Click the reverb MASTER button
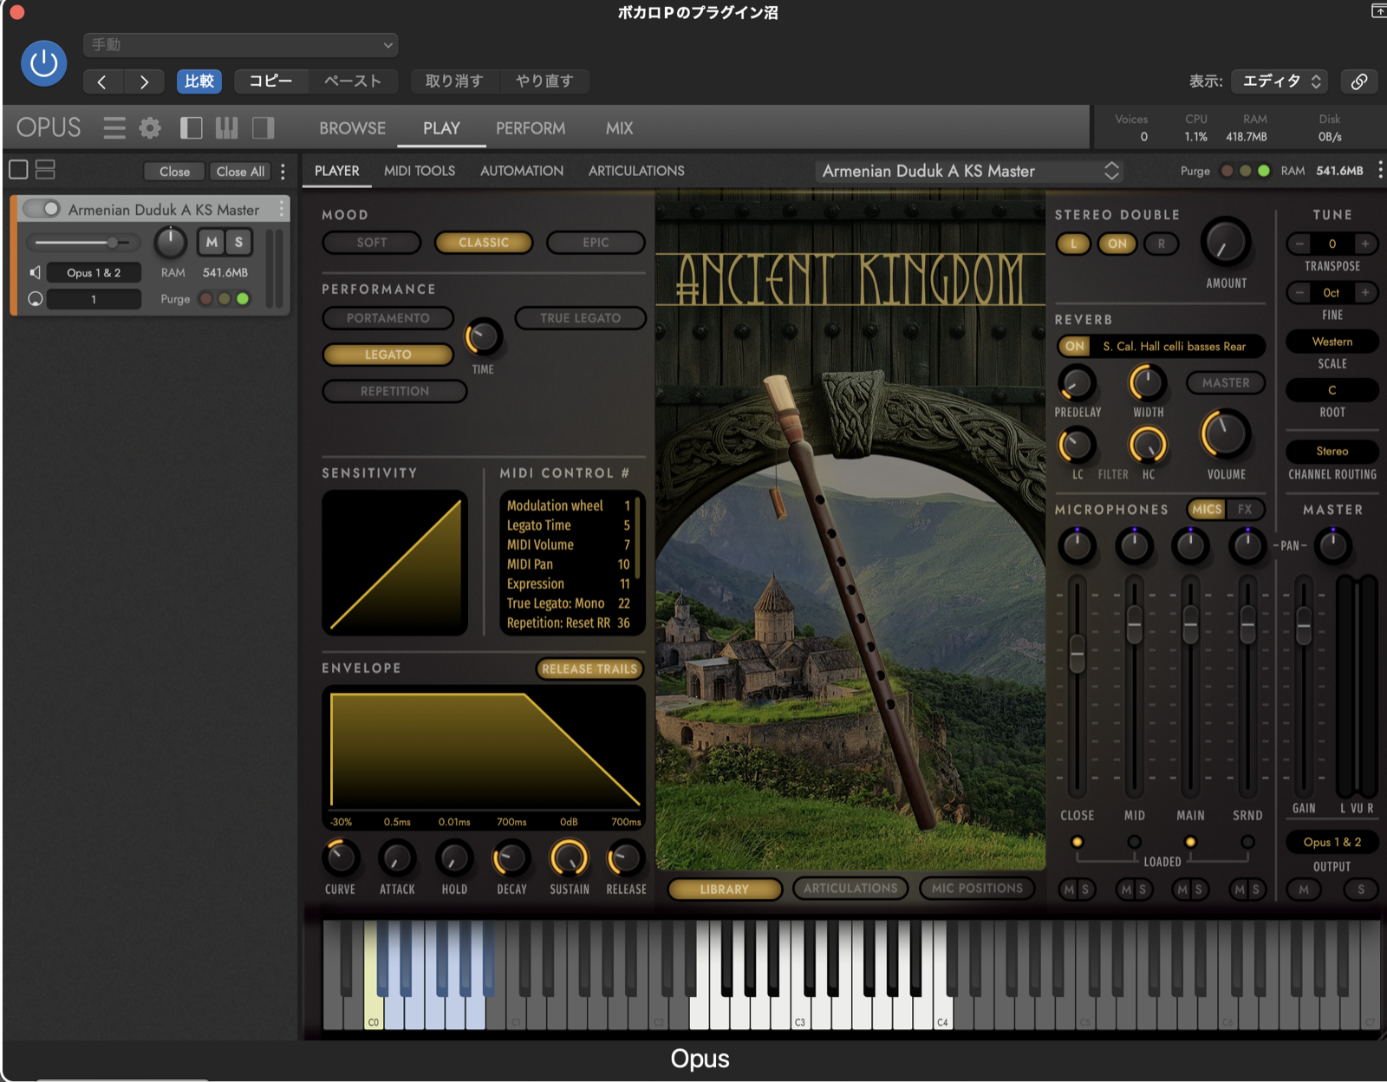The width and height of the screenshot is (1387, 1082). pos(1226,382)
